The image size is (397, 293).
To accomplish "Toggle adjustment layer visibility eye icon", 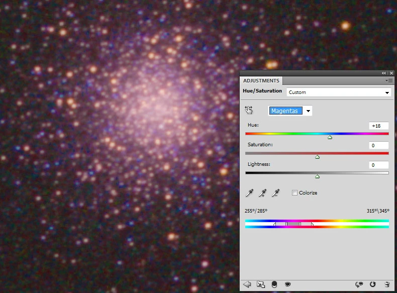I will coord(287,284).
